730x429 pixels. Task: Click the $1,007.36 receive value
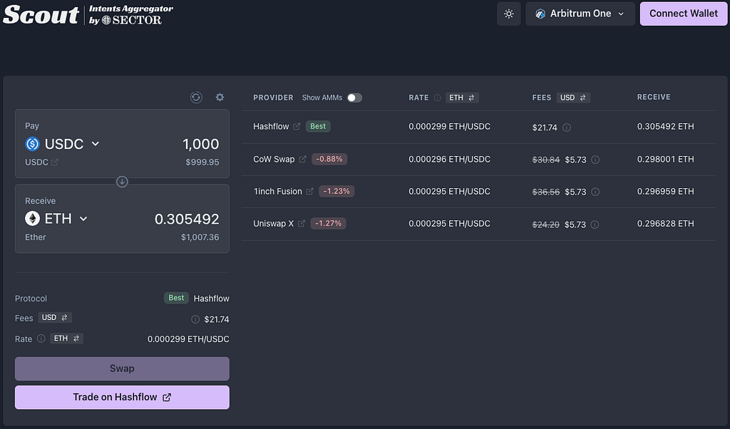200,237
